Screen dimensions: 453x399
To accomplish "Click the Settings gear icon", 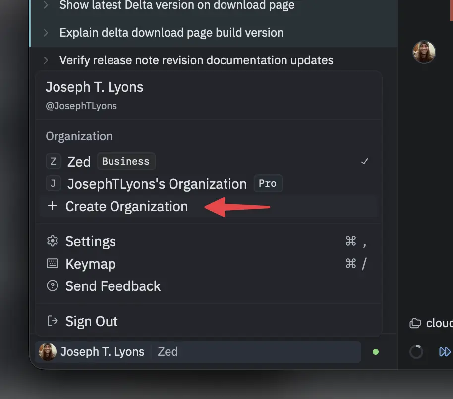I will coord(53,241).
